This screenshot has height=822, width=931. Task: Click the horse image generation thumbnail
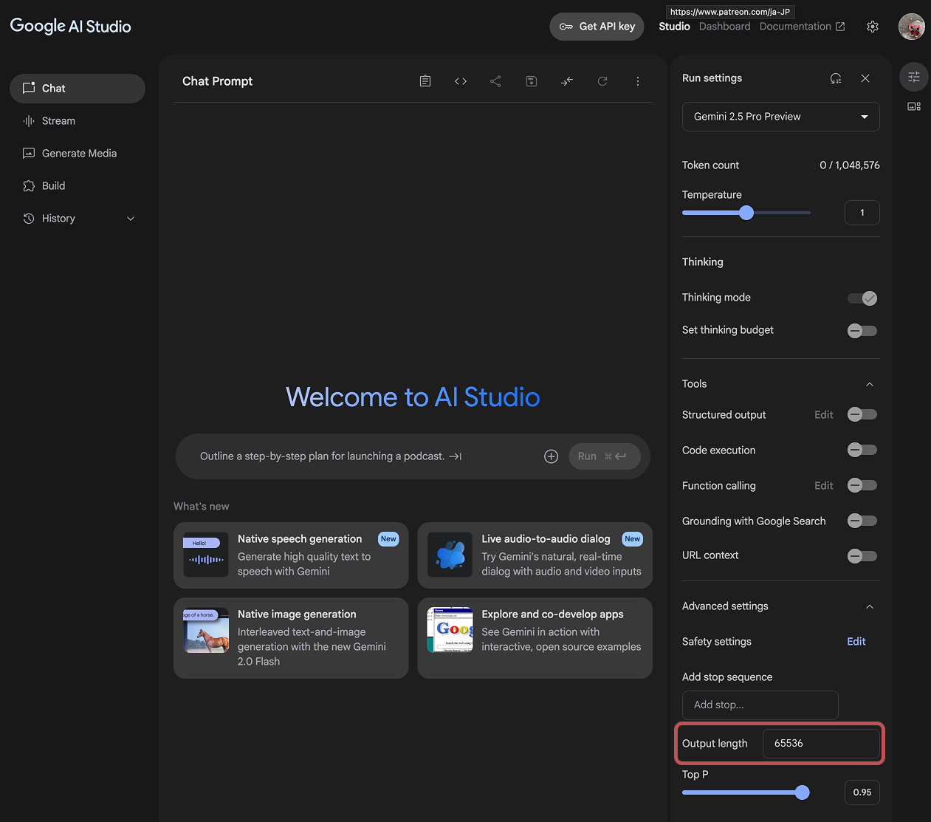(x=206, y=630)
